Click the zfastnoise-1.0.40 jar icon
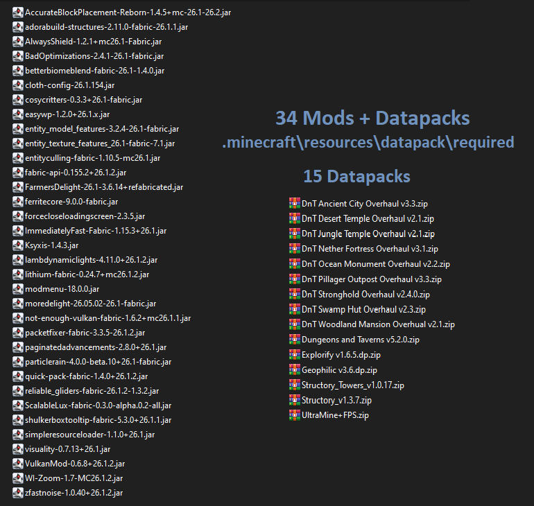 (x=18, y=493)
